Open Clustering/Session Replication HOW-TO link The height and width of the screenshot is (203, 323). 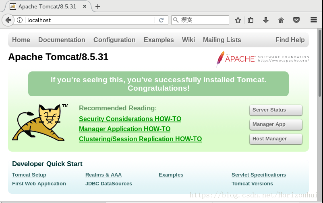[x=140, y=139]
